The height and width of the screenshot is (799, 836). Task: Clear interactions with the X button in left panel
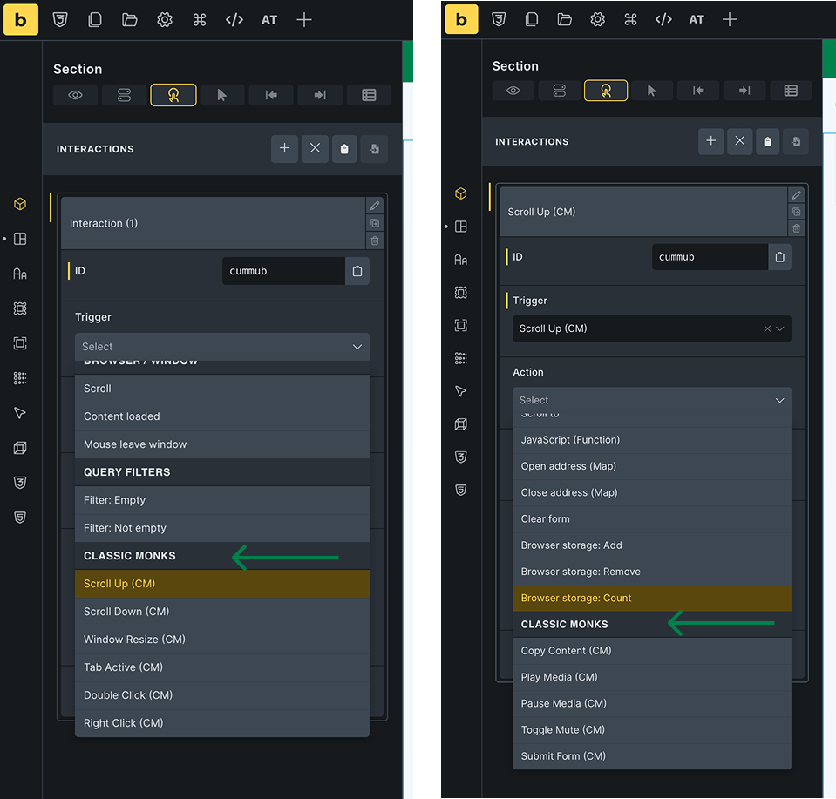click(x=315, y=149)
